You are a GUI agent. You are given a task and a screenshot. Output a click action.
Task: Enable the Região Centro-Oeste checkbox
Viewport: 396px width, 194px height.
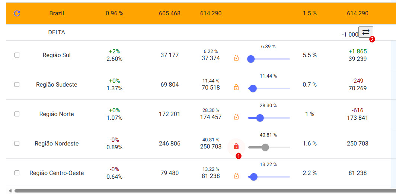tap(17, 173)
